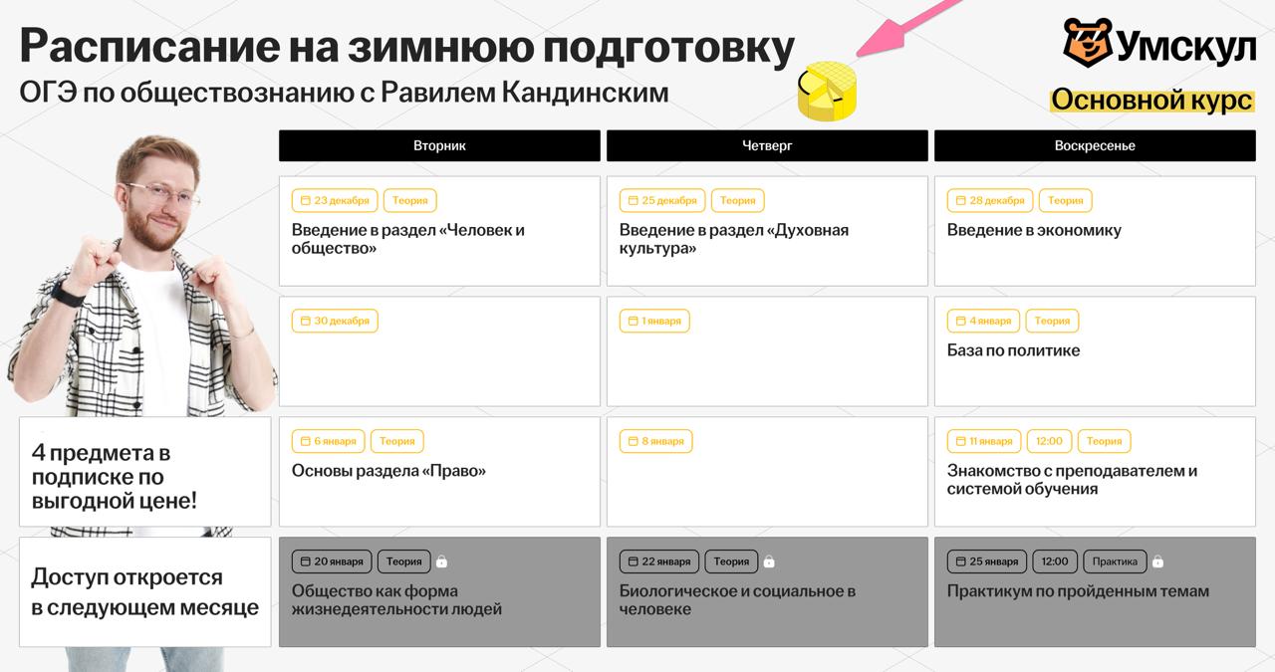Select the Вторник column header
This screenshot has height=672, width=1275.
click(x=439, y=145)
